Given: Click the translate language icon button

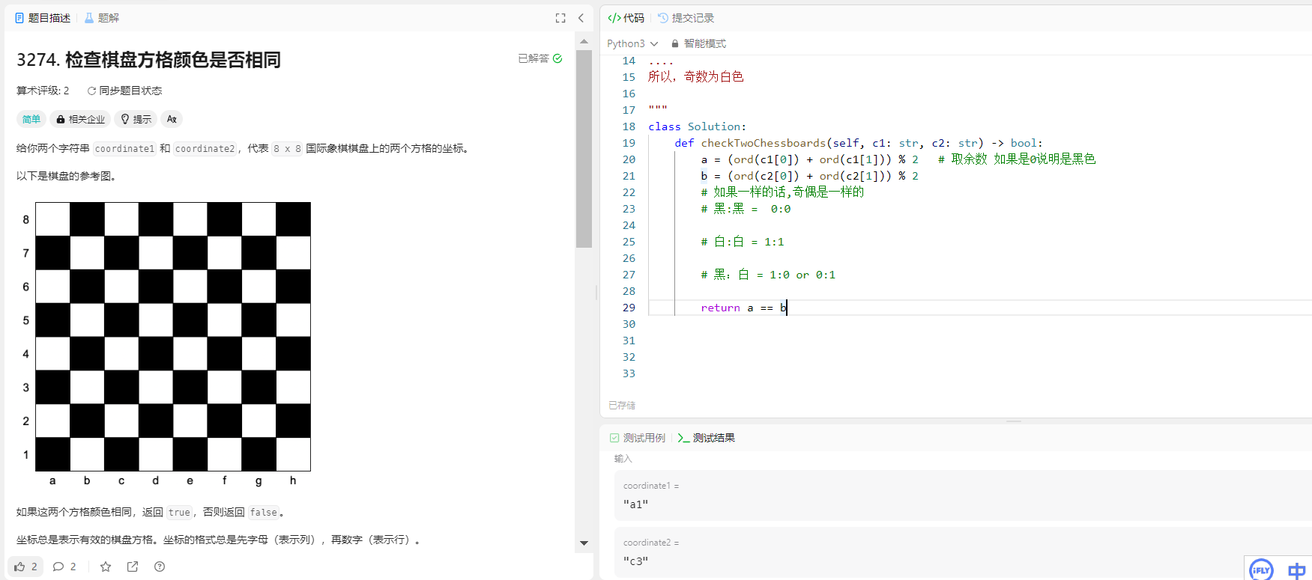Looking at the screenshot, I should pyautogui.click(x=172, y=119).
